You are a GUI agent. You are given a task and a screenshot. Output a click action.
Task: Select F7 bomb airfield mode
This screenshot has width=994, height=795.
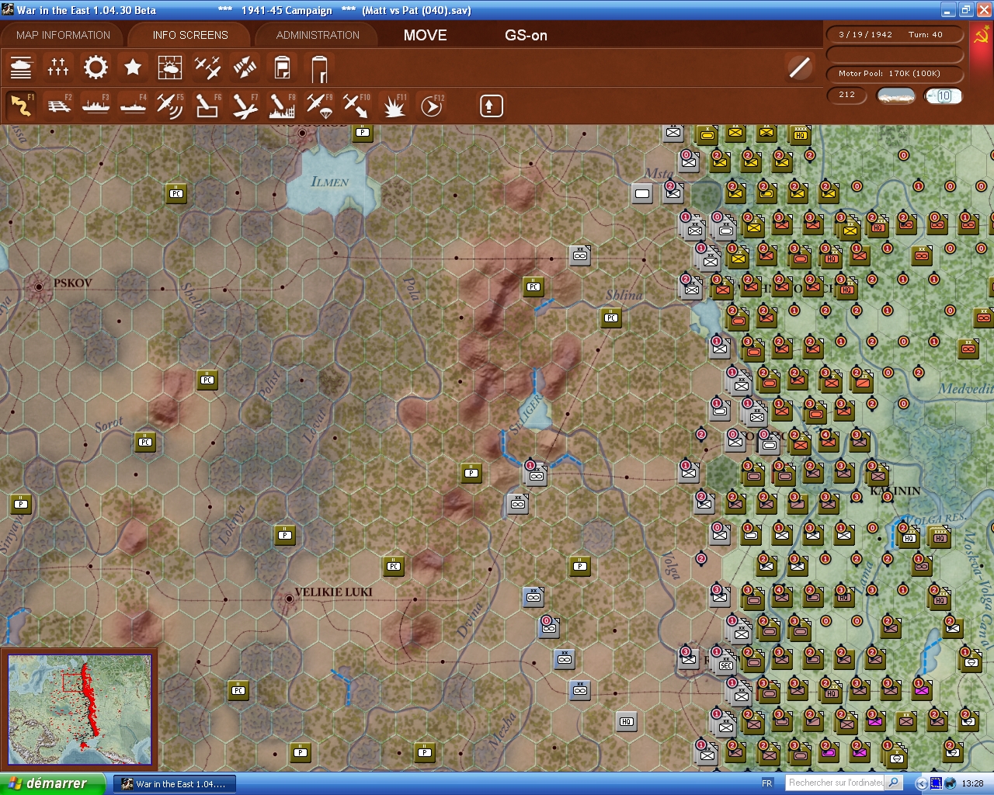pyautogui.click(x=245, y=106)
